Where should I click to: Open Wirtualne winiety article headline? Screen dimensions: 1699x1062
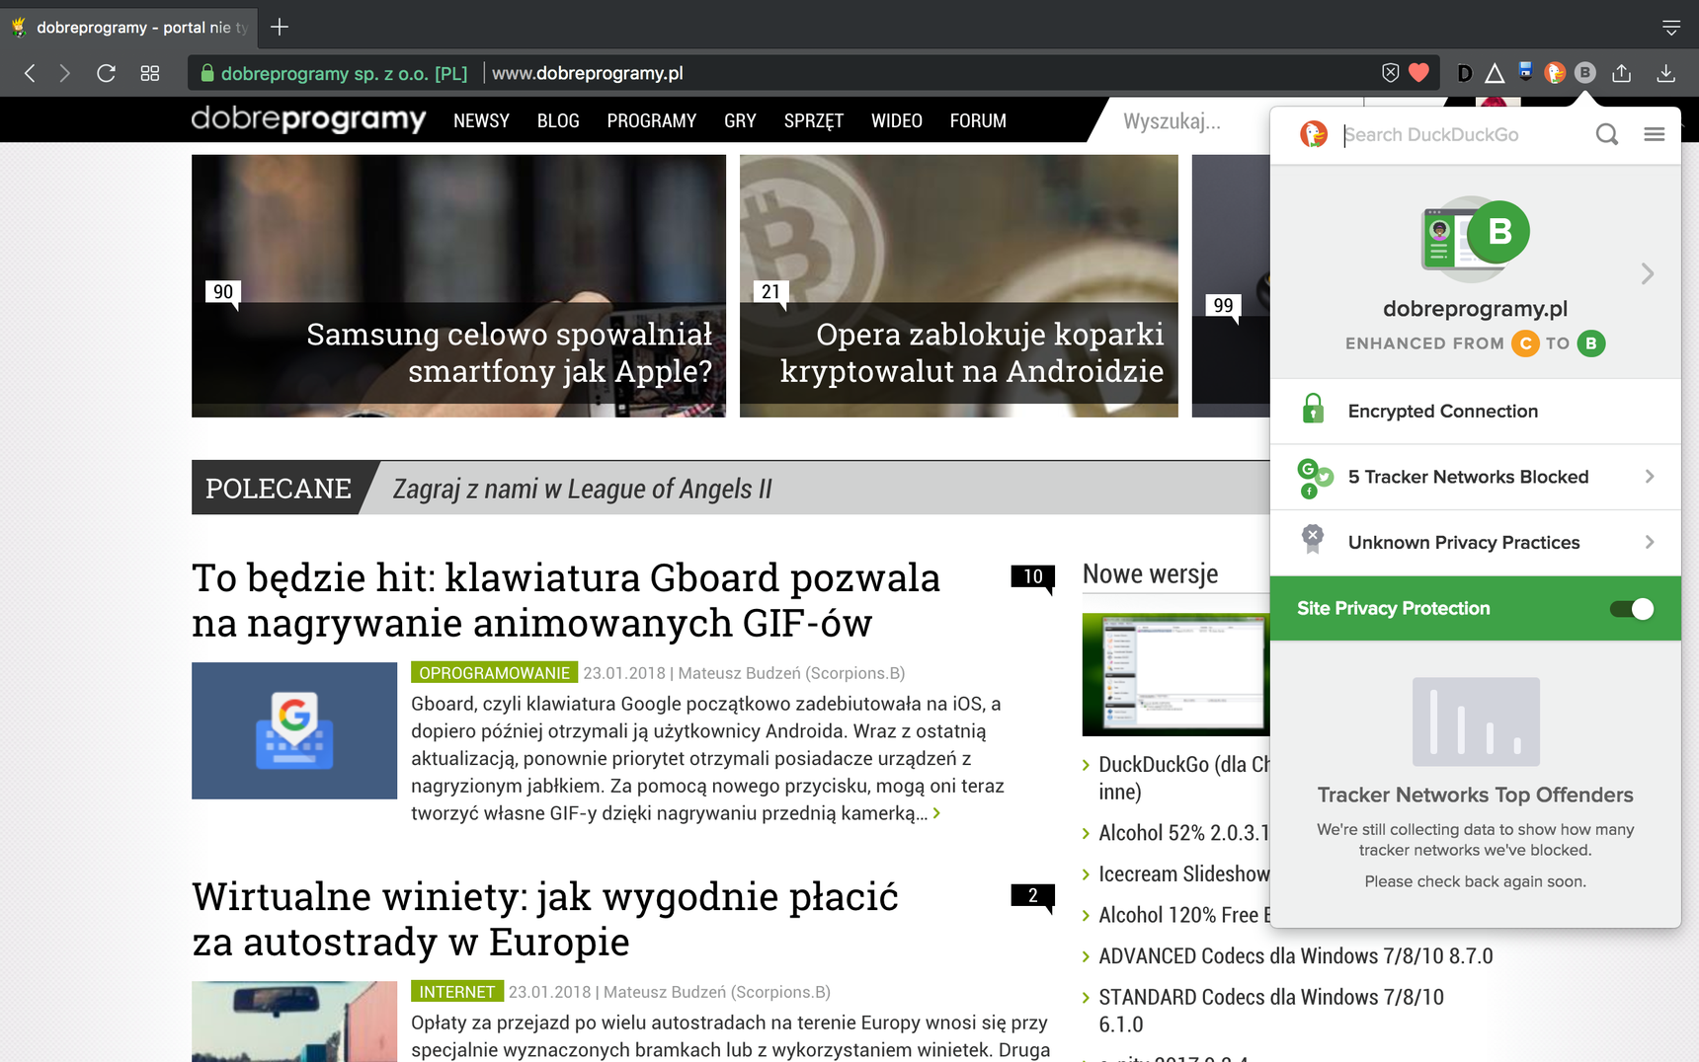point(545,918)
